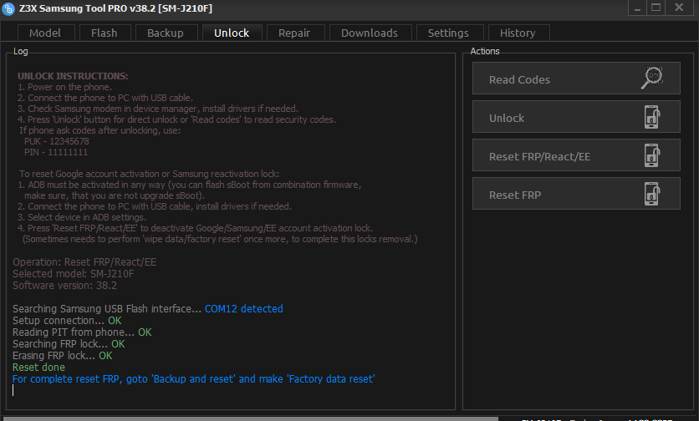Viewport: 699px width, 421px height.
Task: Click 'Selected model: SM-J210F' log line
Action: click(73, 273)
